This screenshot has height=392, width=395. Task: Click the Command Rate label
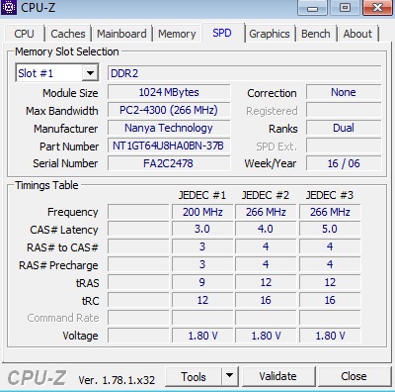pyautogui.click(x=63, y=318)
